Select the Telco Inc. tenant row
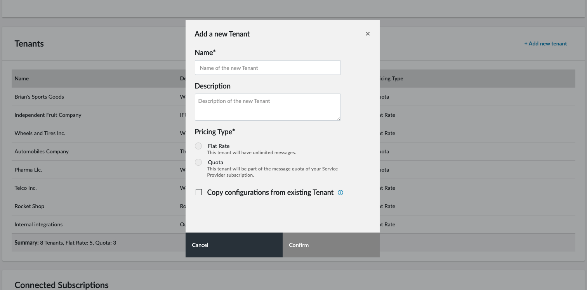 pyautogui.click(x=293, y=188)
